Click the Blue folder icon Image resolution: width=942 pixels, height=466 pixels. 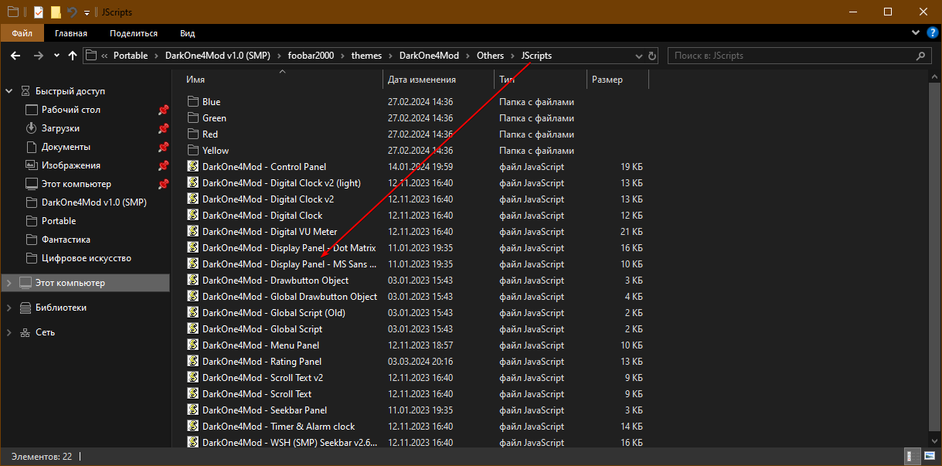point(193,102)
